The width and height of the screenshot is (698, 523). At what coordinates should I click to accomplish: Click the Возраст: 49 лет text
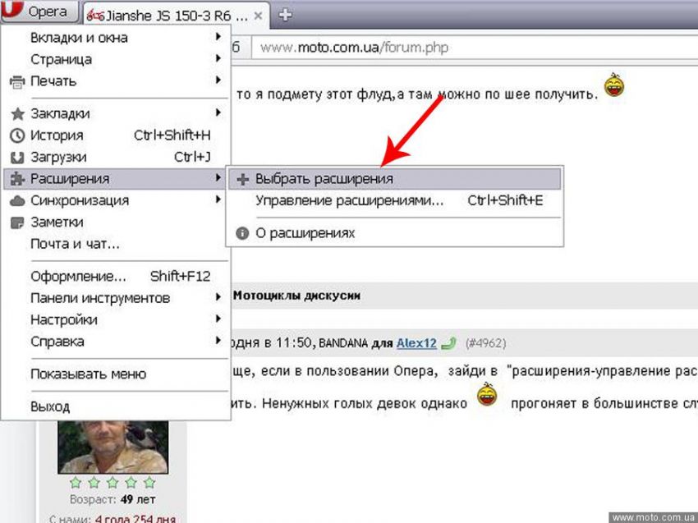pyautogui.click(x=113, y=500)
